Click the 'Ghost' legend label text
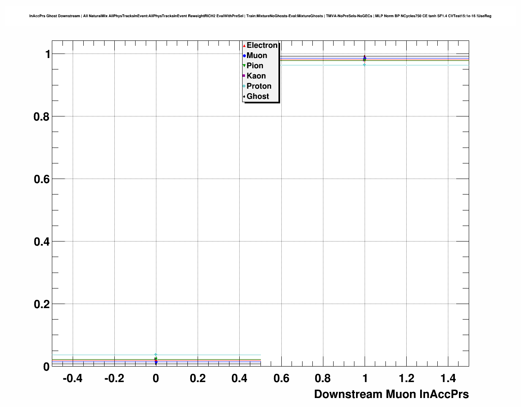 [258, 96]
